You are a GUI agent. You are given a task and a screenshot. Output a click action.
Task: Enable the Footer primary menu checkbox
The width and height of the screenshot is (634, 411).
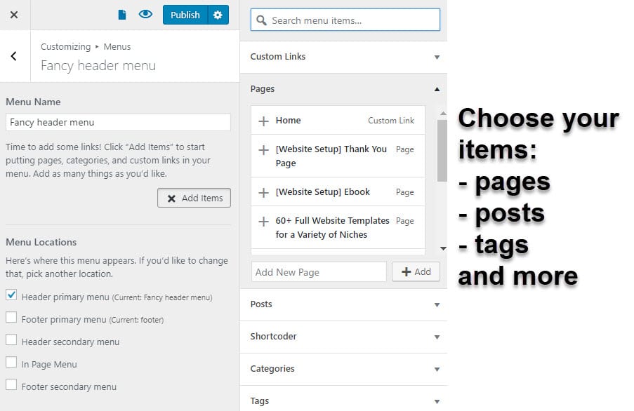pos(10,316)
